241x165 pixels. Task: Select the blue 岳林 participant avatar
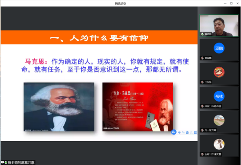[x=219, y=96]
